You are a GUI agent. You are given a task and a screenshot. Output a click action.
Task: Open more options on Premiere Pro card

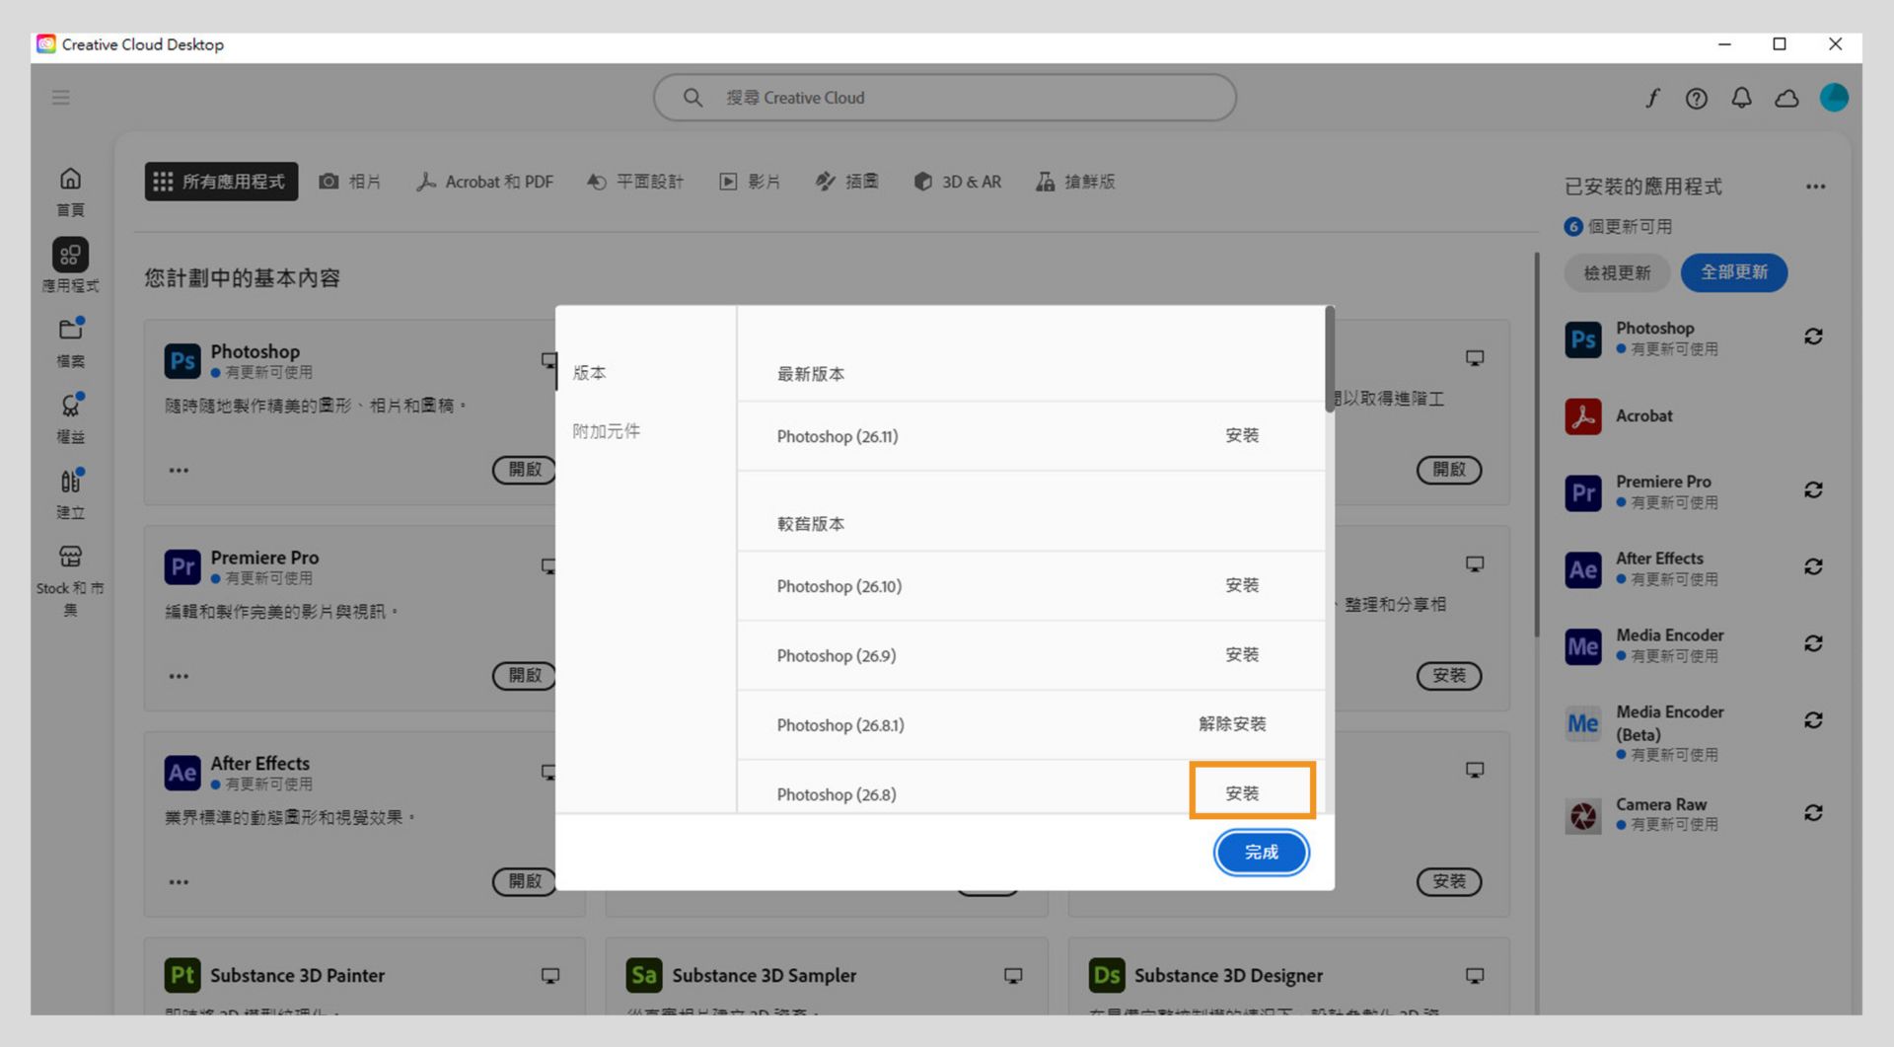[179, 676]
